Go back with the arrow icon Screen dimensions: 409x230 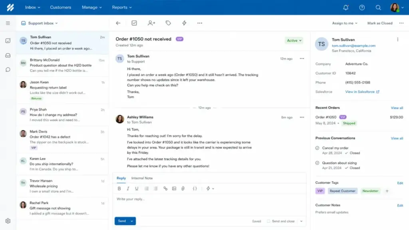coord(118,23)
